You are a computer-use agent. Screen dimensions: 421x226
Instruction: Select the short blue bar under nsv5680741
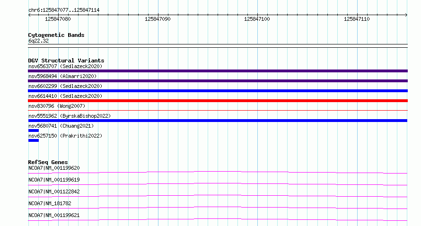[x=34, y=130]
